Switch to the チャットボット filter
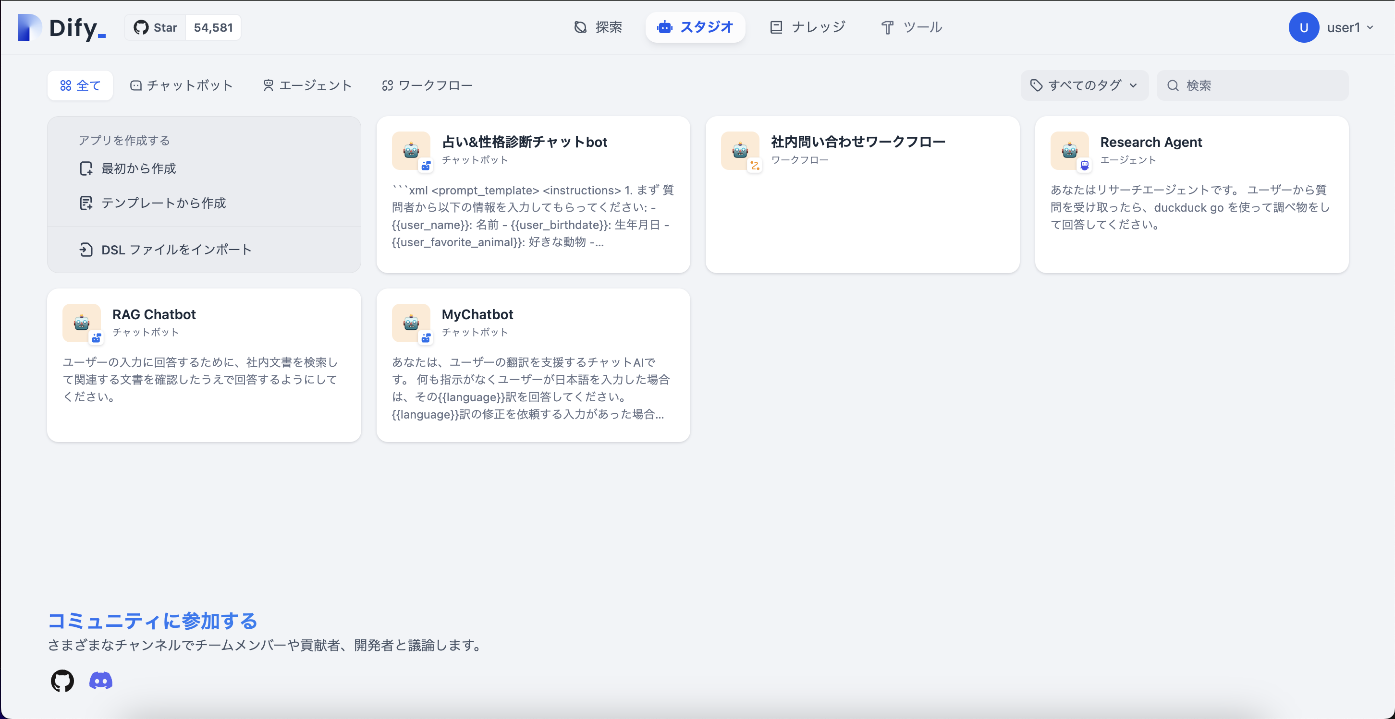The height and width of the screenshot is (719, 1395). point(182,85)
